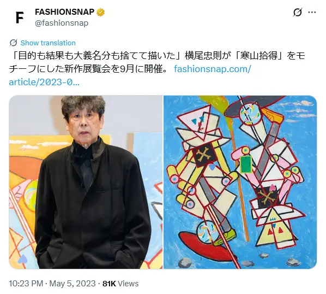The width and height of the screenshot is (326, 294).
Task: Click the 10:23 PM timestamp
Action: coord(26,284)
